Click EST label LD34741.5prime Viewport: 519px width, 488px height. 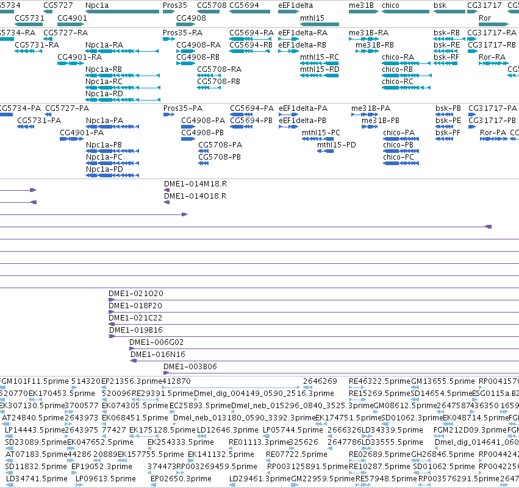pyautogui.click(x=37, y=479)
